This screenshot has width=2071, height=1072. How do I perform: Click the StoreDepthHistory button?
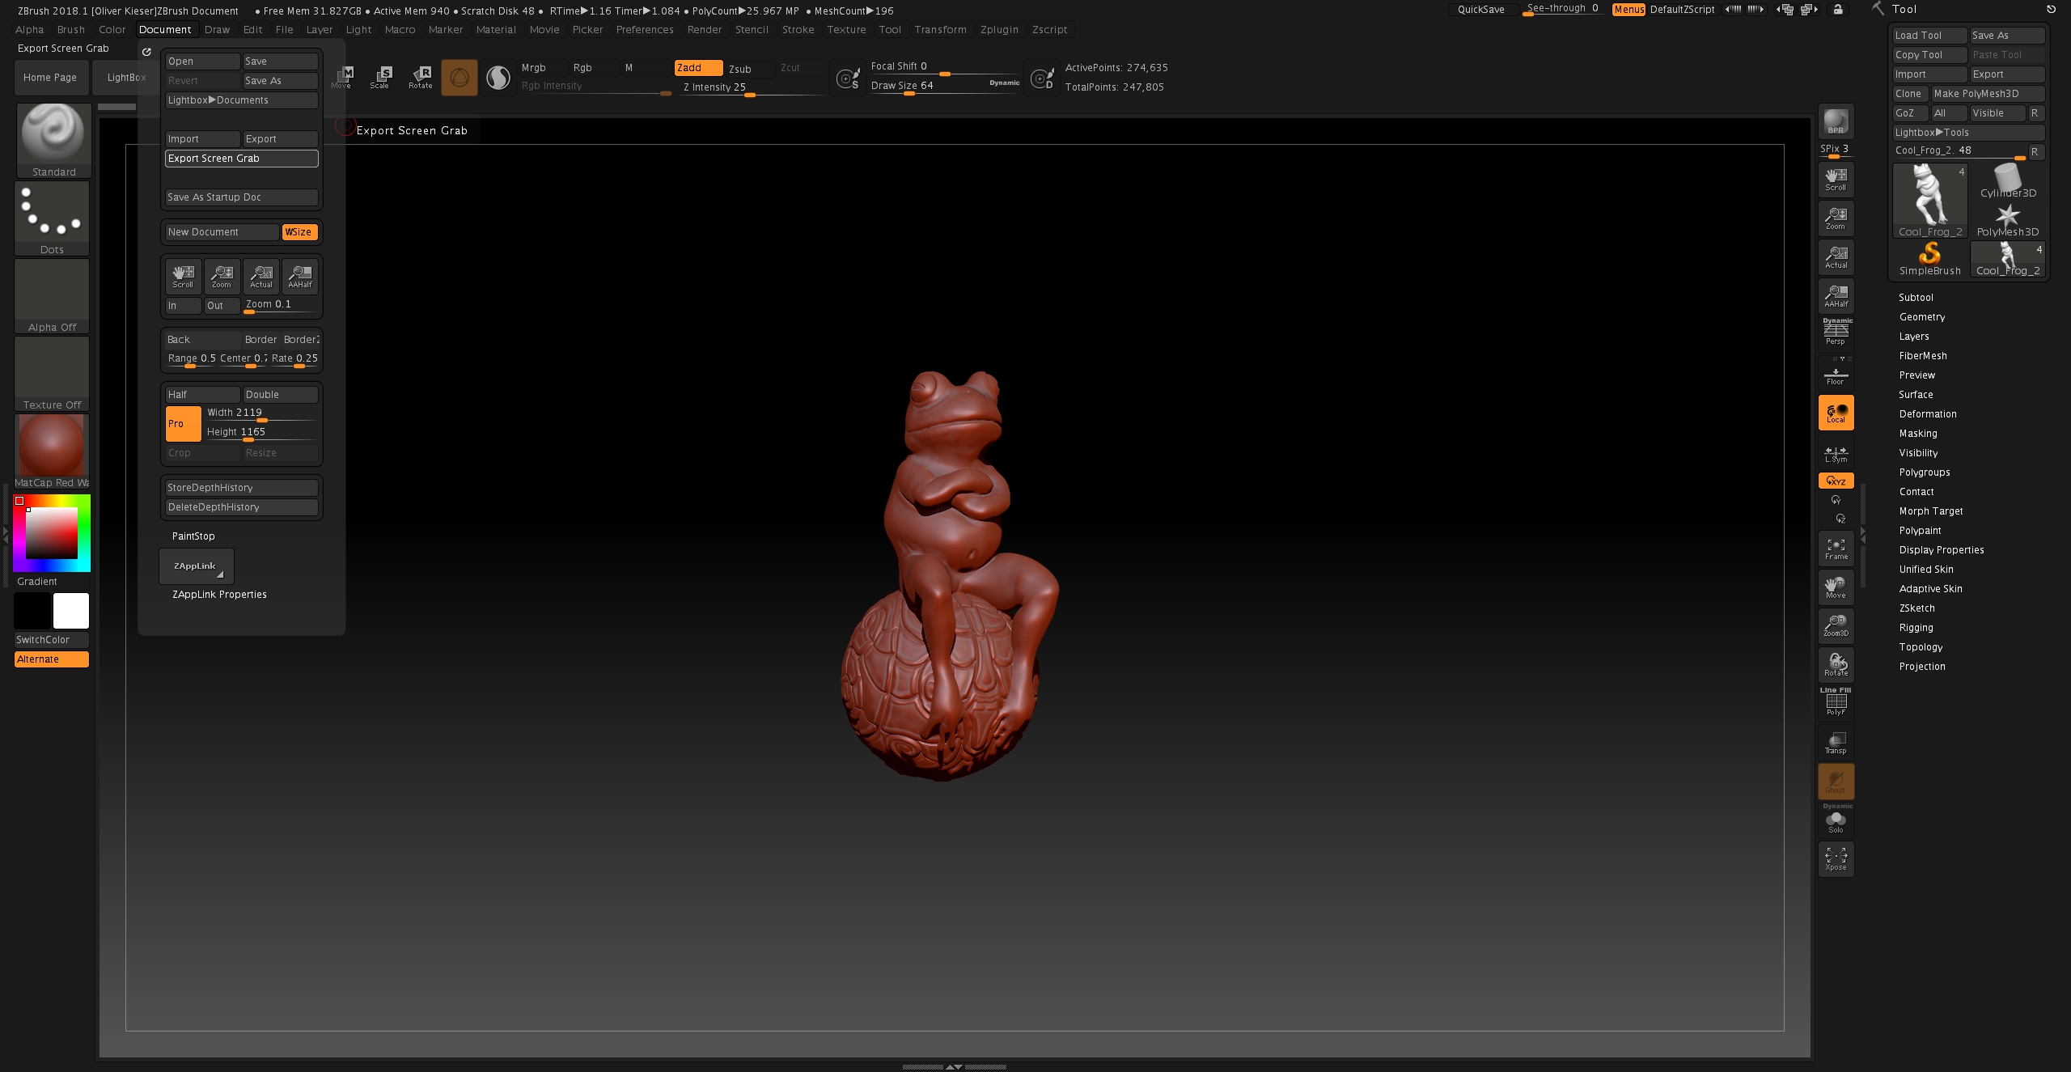(241, 488)
